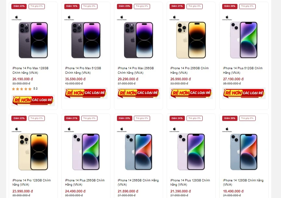Click discounted price of iPhone 14 Plus 128GB

pos(181,191)
